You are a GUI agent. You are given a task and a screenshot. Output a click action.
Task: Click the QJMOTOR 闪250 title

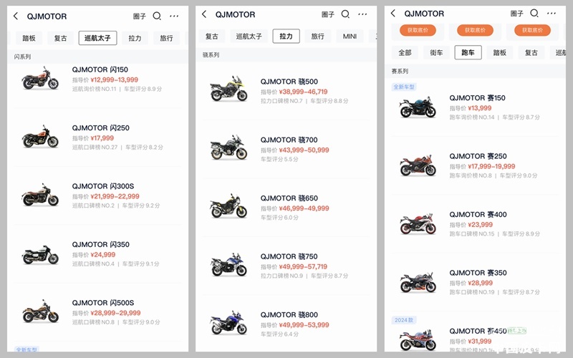(x=100, y=128)
